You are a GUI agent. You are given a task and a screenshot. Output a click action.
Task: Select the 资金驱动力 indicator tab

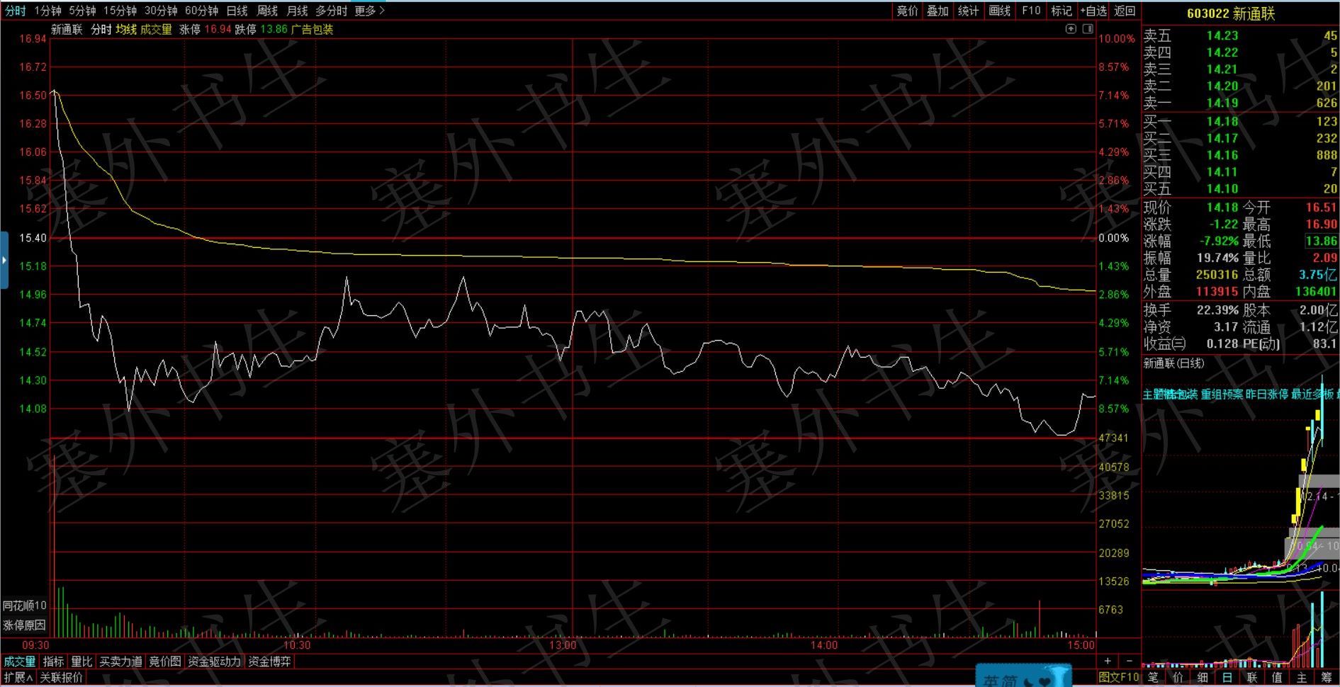tap(214, 662)
